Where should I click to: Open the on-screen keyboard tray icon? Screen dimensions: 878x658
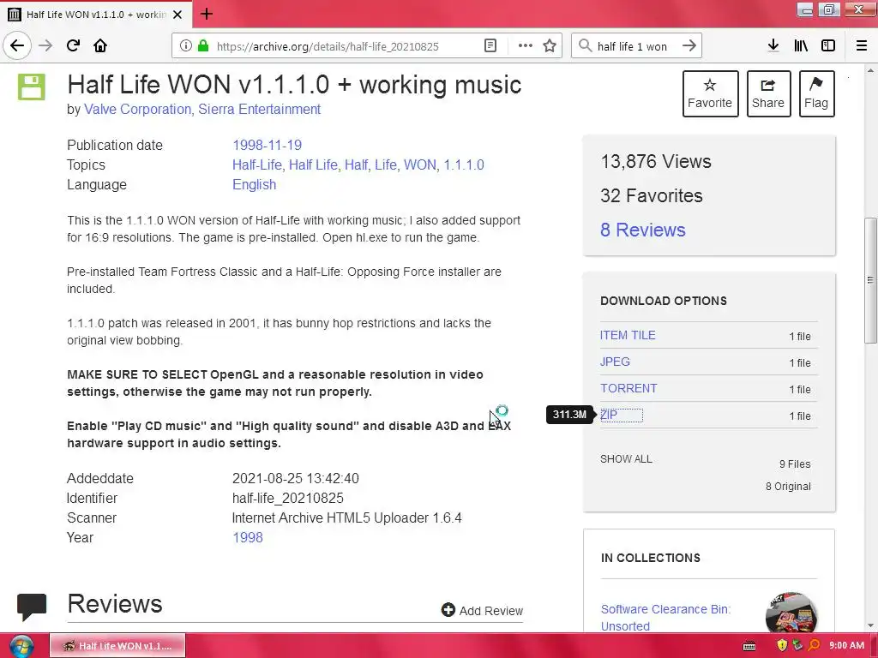(749, 646)
